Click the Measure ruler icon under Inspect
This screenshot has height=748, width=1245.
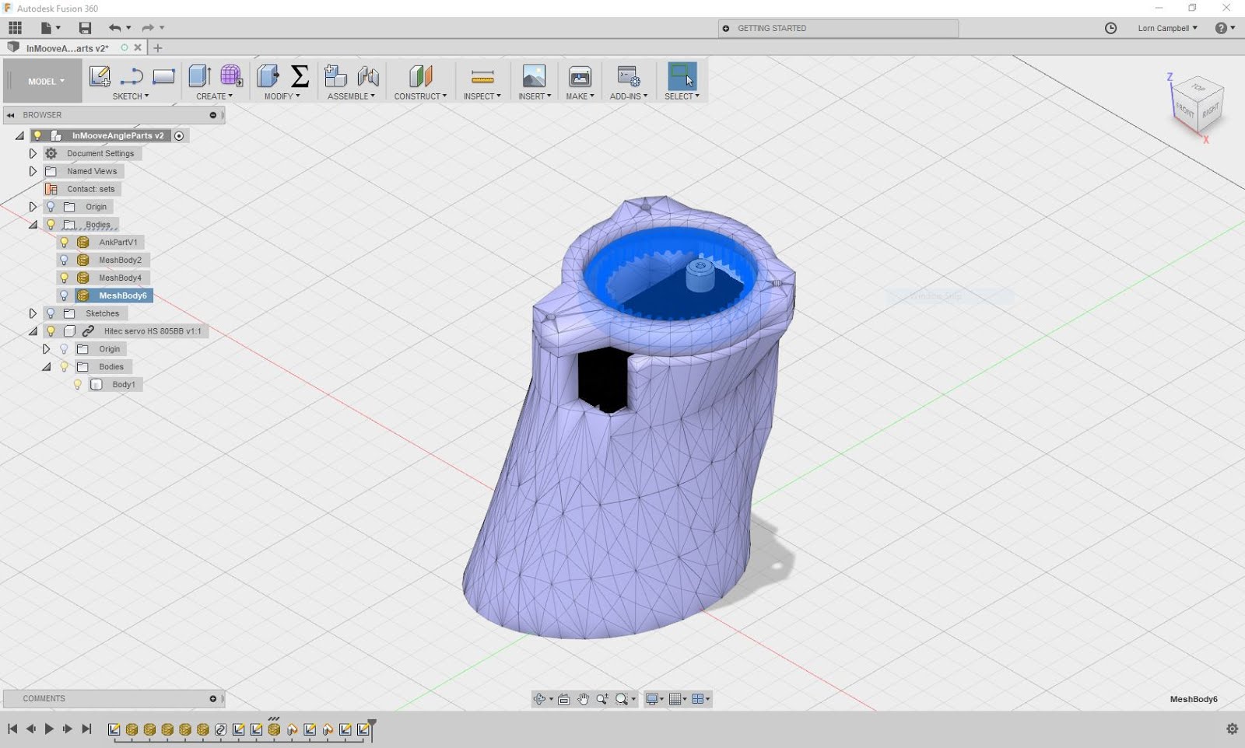coord(482,76)
